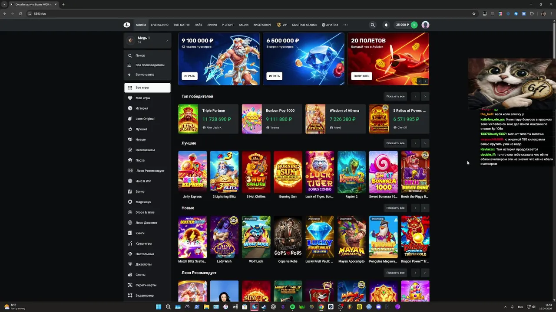Click ИГРАТЬ on 9 100 000 ₽ banner
The width and height of the screenshot is (556, 312).
(190, 76)
